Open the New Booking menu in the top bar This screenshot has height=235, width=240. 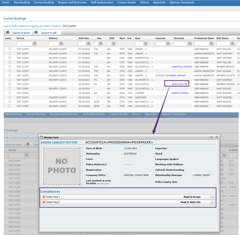pyautogui.click(x=22, y=2)
